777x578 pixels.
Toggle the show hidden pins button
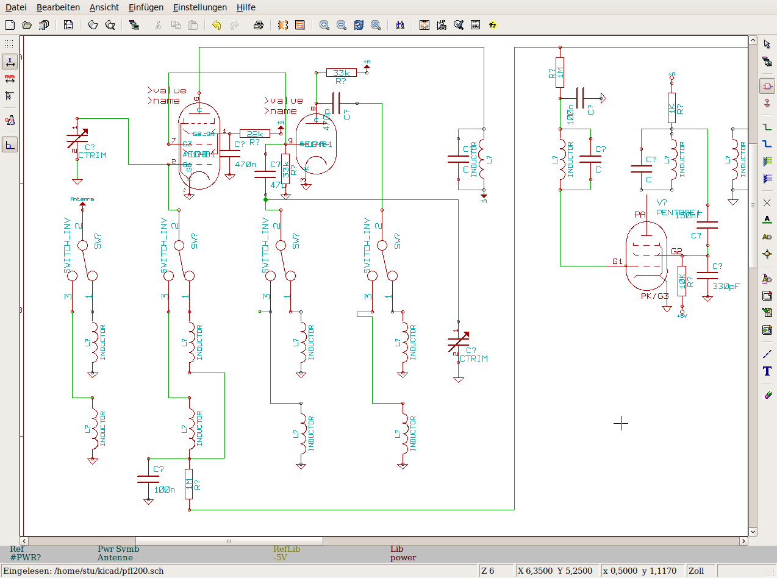coord(9,121)
